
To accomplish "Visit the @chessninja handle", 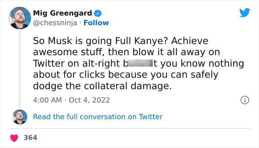I will (x=55, y=23).
